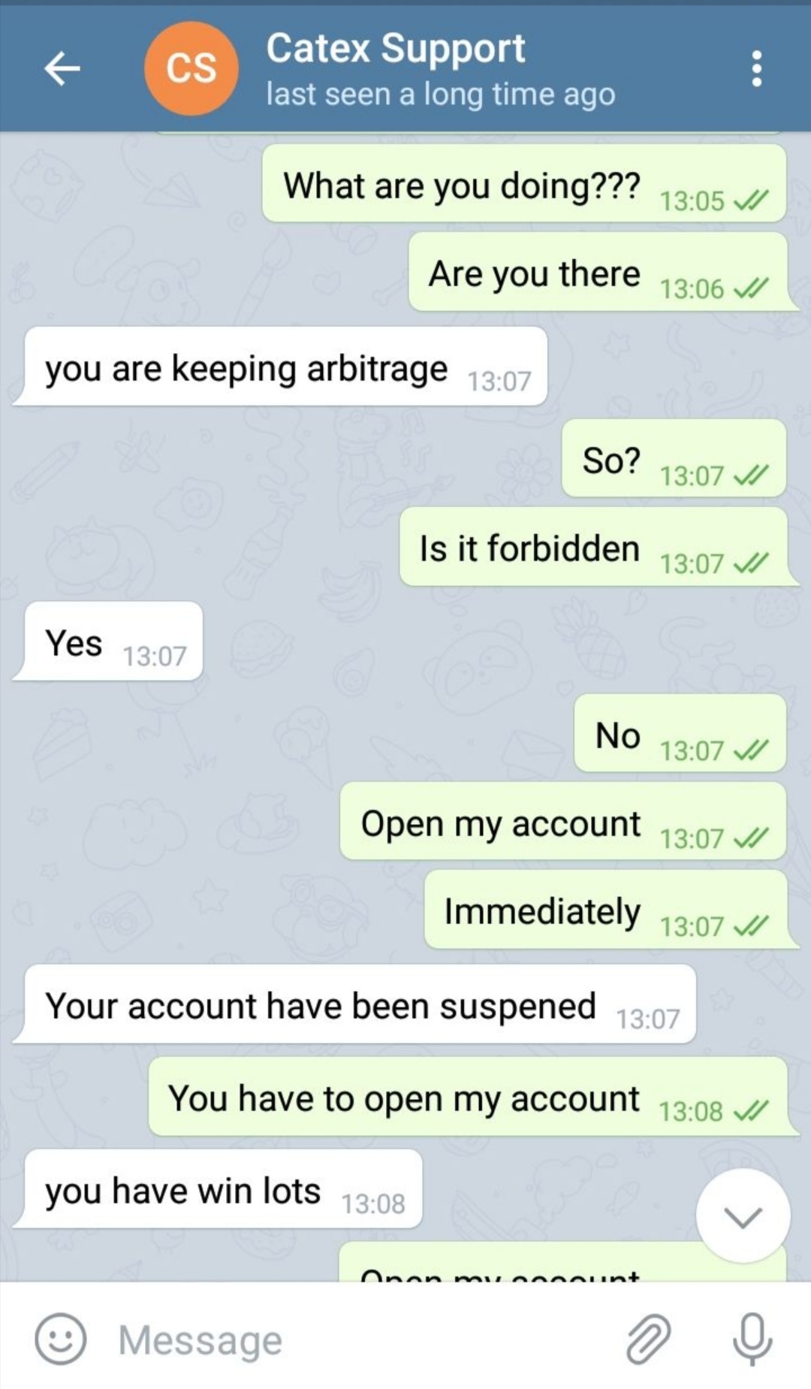
Task: Tap read checkmarks on 'Are you there'
Action: (x=751, y=288)
